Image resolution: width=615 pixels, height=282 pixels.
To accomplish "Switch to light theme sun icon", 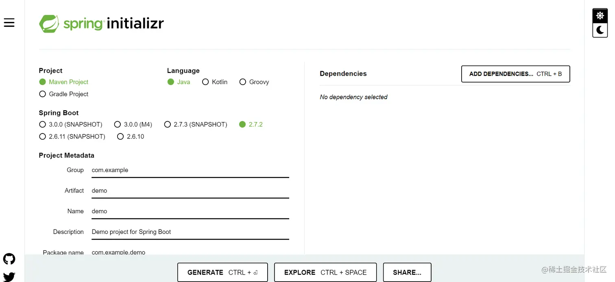I will tap(600, 16).
